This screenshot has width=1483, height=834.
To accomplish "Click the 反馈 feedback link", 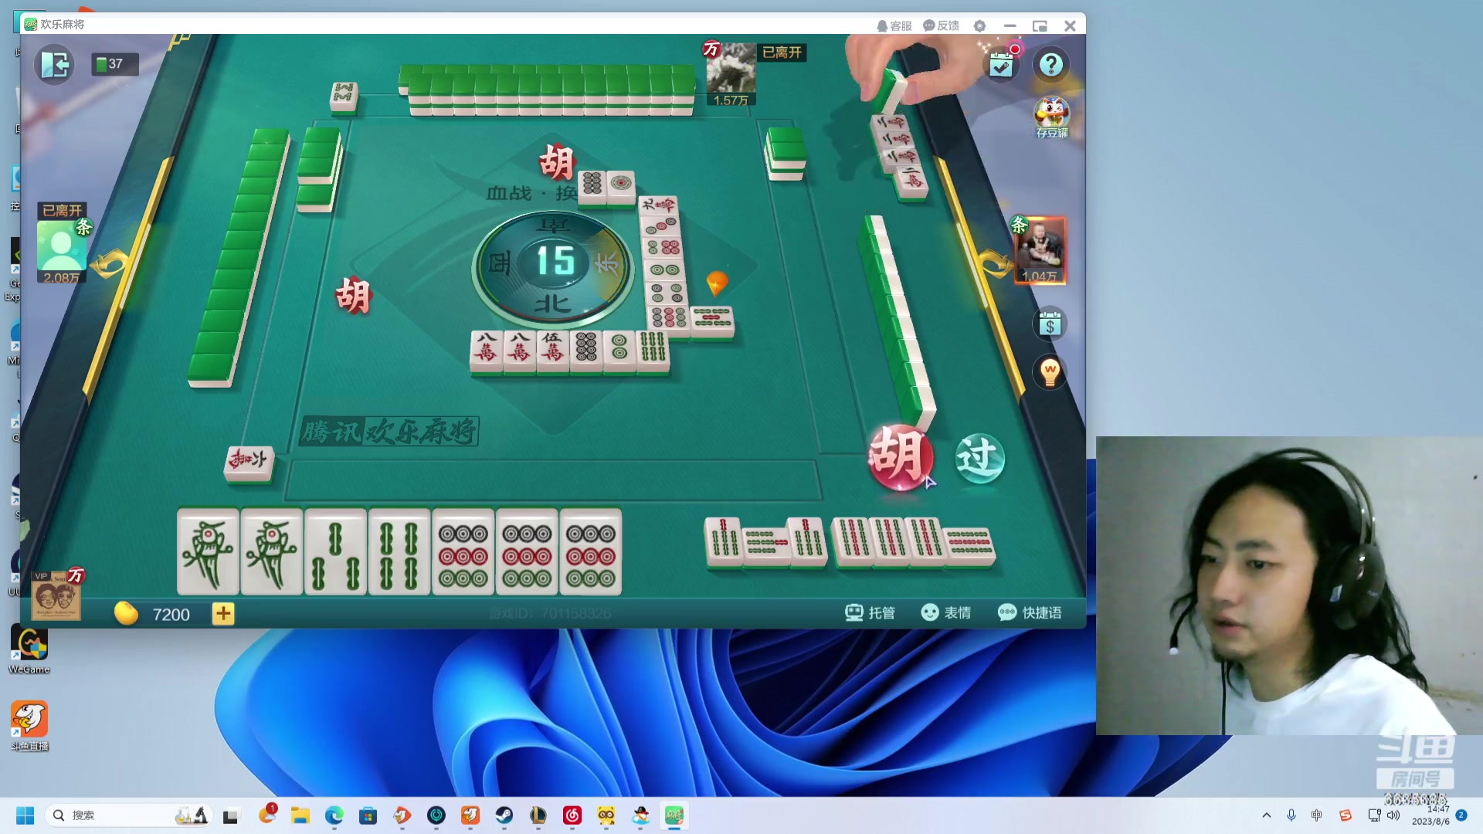I will [942, 25].
